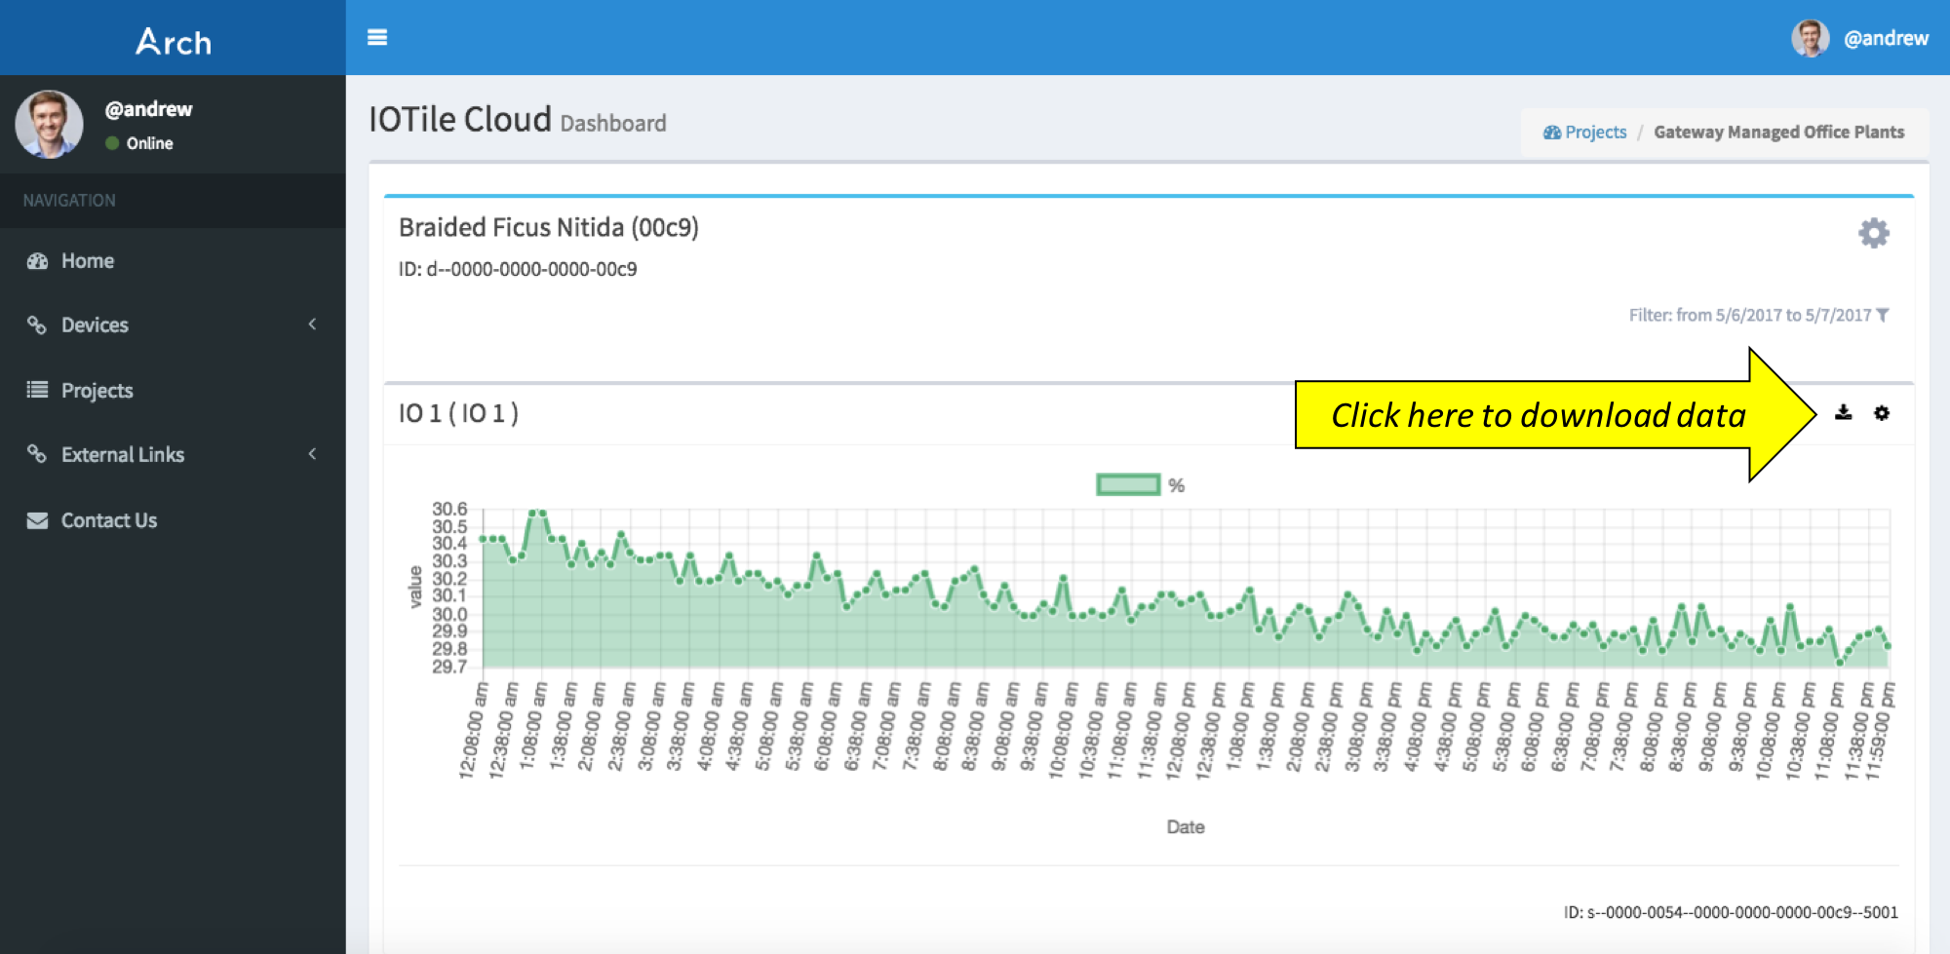Screen dimensions: 1950x954
Task: Open the Arch logo home link
Action: coord(174,41)
